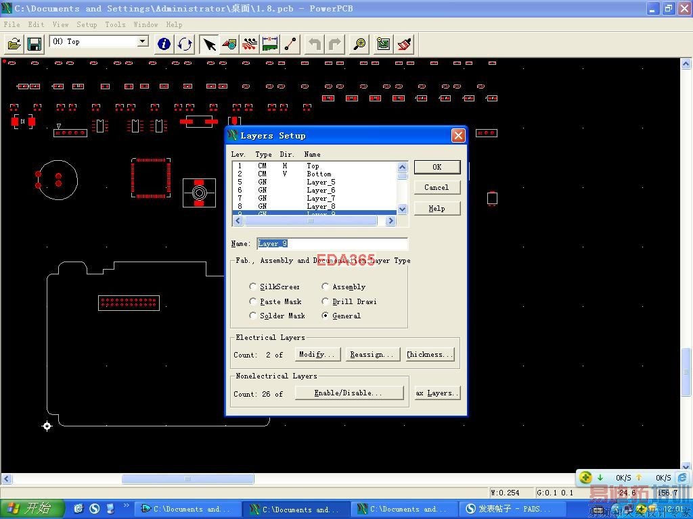Click the Save floppy disk icon
The image size is (693, 519).
tap(35, 44)
